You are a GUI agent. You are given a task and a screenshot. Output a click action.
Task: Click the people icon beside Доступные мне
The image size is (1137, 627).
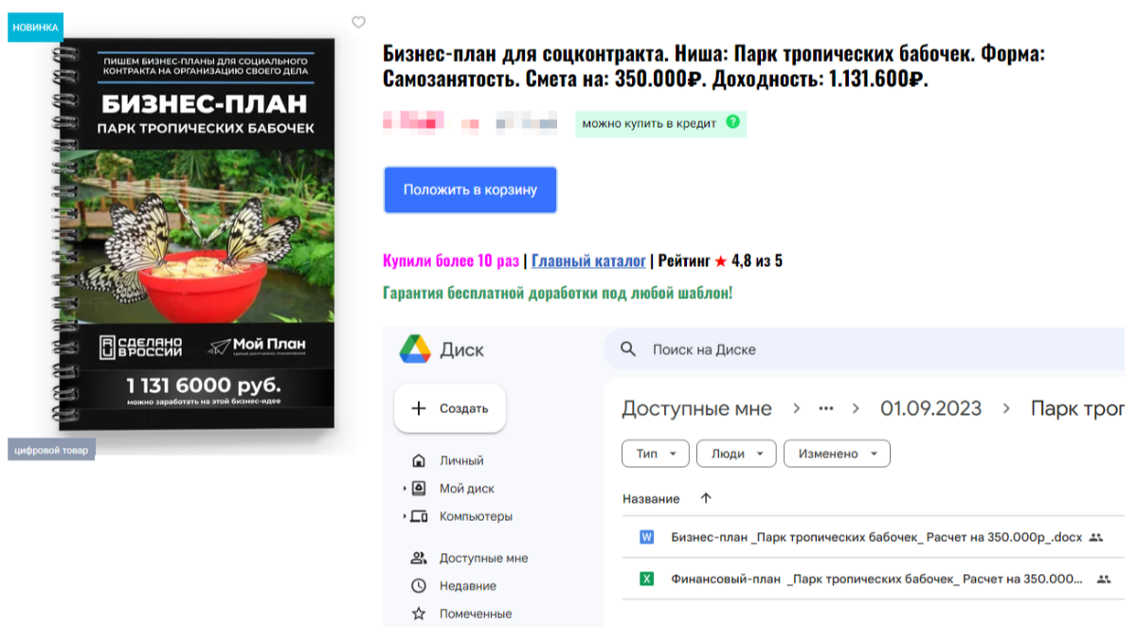419,558
